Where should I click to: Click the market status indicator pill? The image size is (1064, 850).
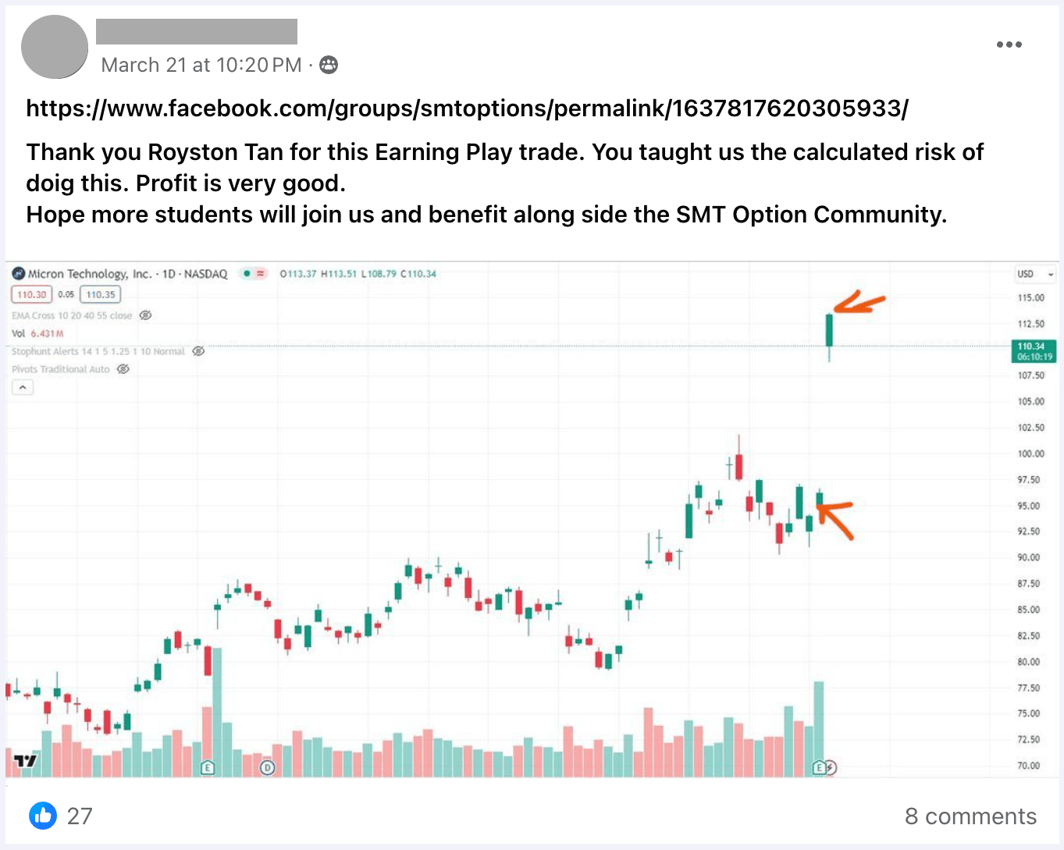(251, 274)
